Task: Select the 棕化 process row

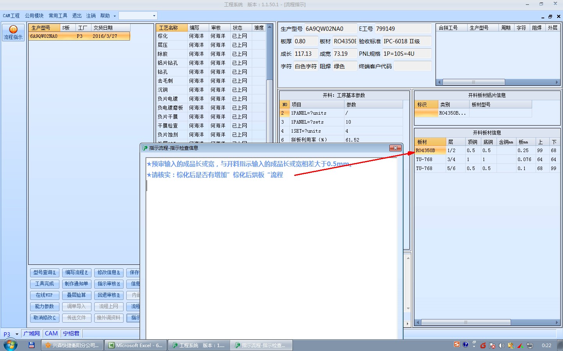Action: [x=211, y=36]
